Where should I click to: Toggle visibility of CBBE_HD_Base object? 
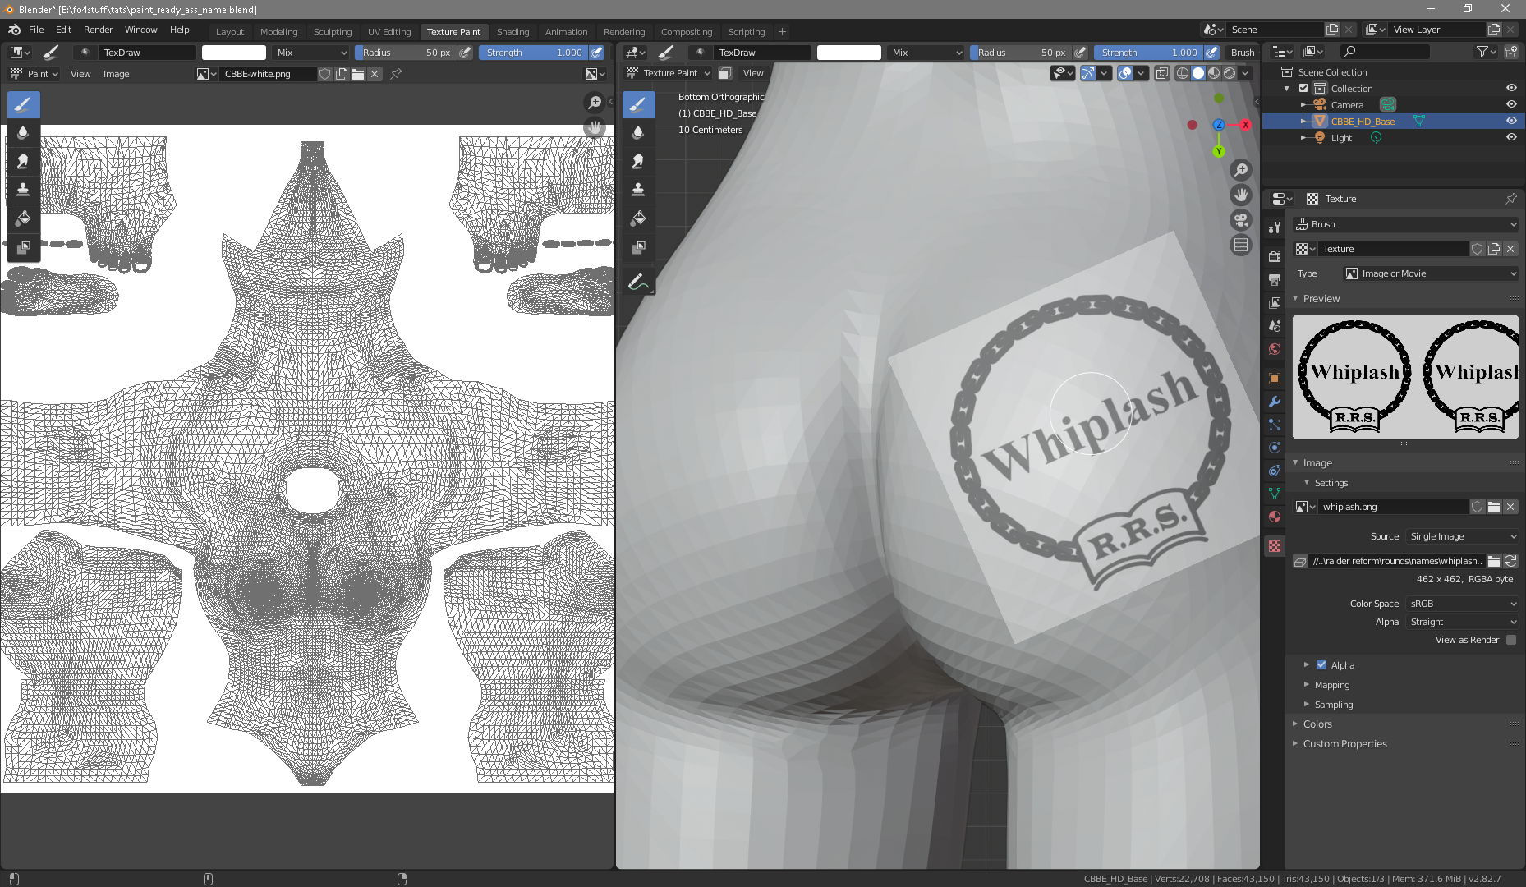pyautogui.click(x=1511, y=121)
